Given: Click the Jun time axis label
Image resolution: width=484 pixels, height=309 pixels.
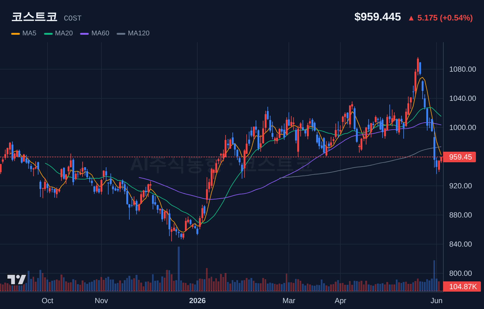Looking at the screenshot, I should click(x=437, y=301).
